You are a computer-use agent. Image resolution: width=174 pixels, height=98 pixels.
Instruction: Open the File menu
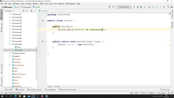[x=2, y=4]
